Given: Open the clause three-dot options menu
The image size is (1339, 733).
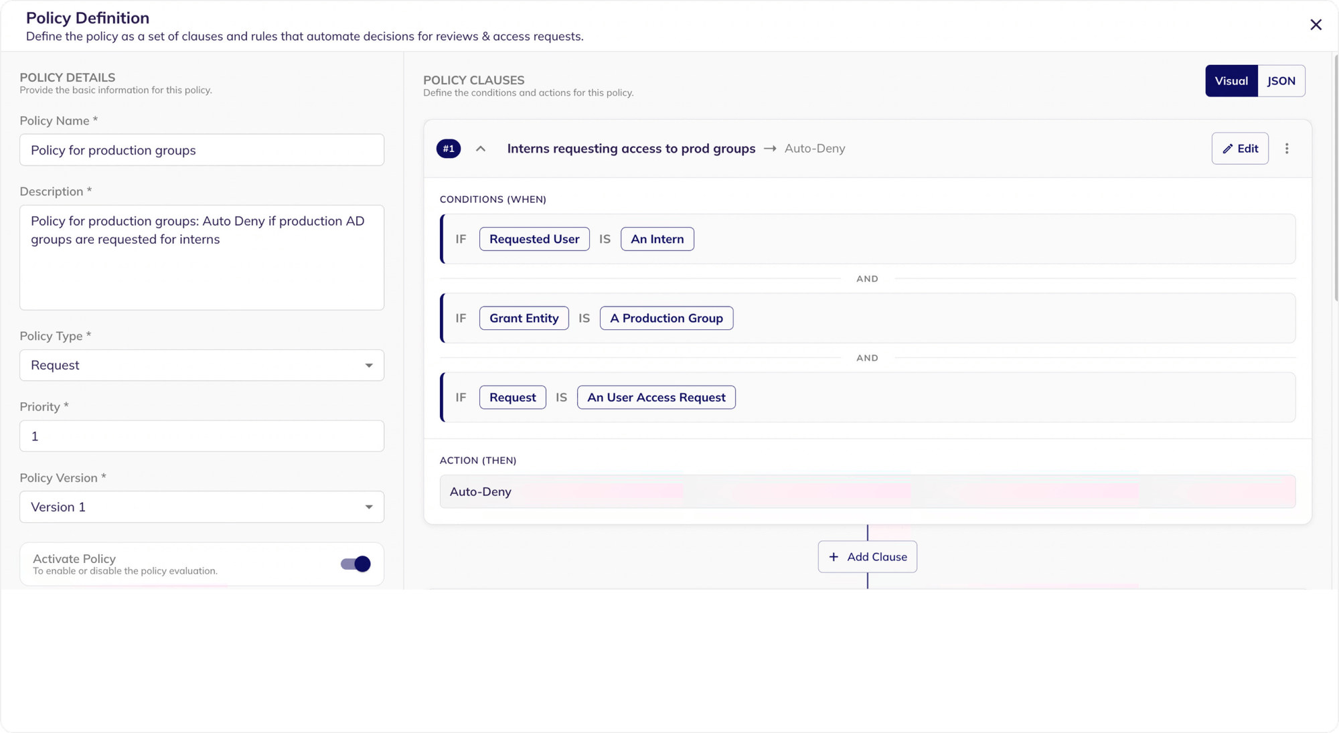Looking at the screenshot, I should click(x=1286, y=149).
